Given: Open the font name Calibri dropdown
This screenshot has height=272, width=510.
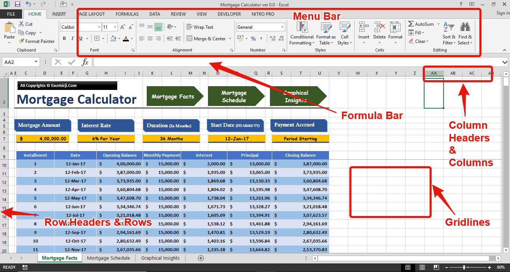Looking at the screenshot, I should [x=99, y=27].
